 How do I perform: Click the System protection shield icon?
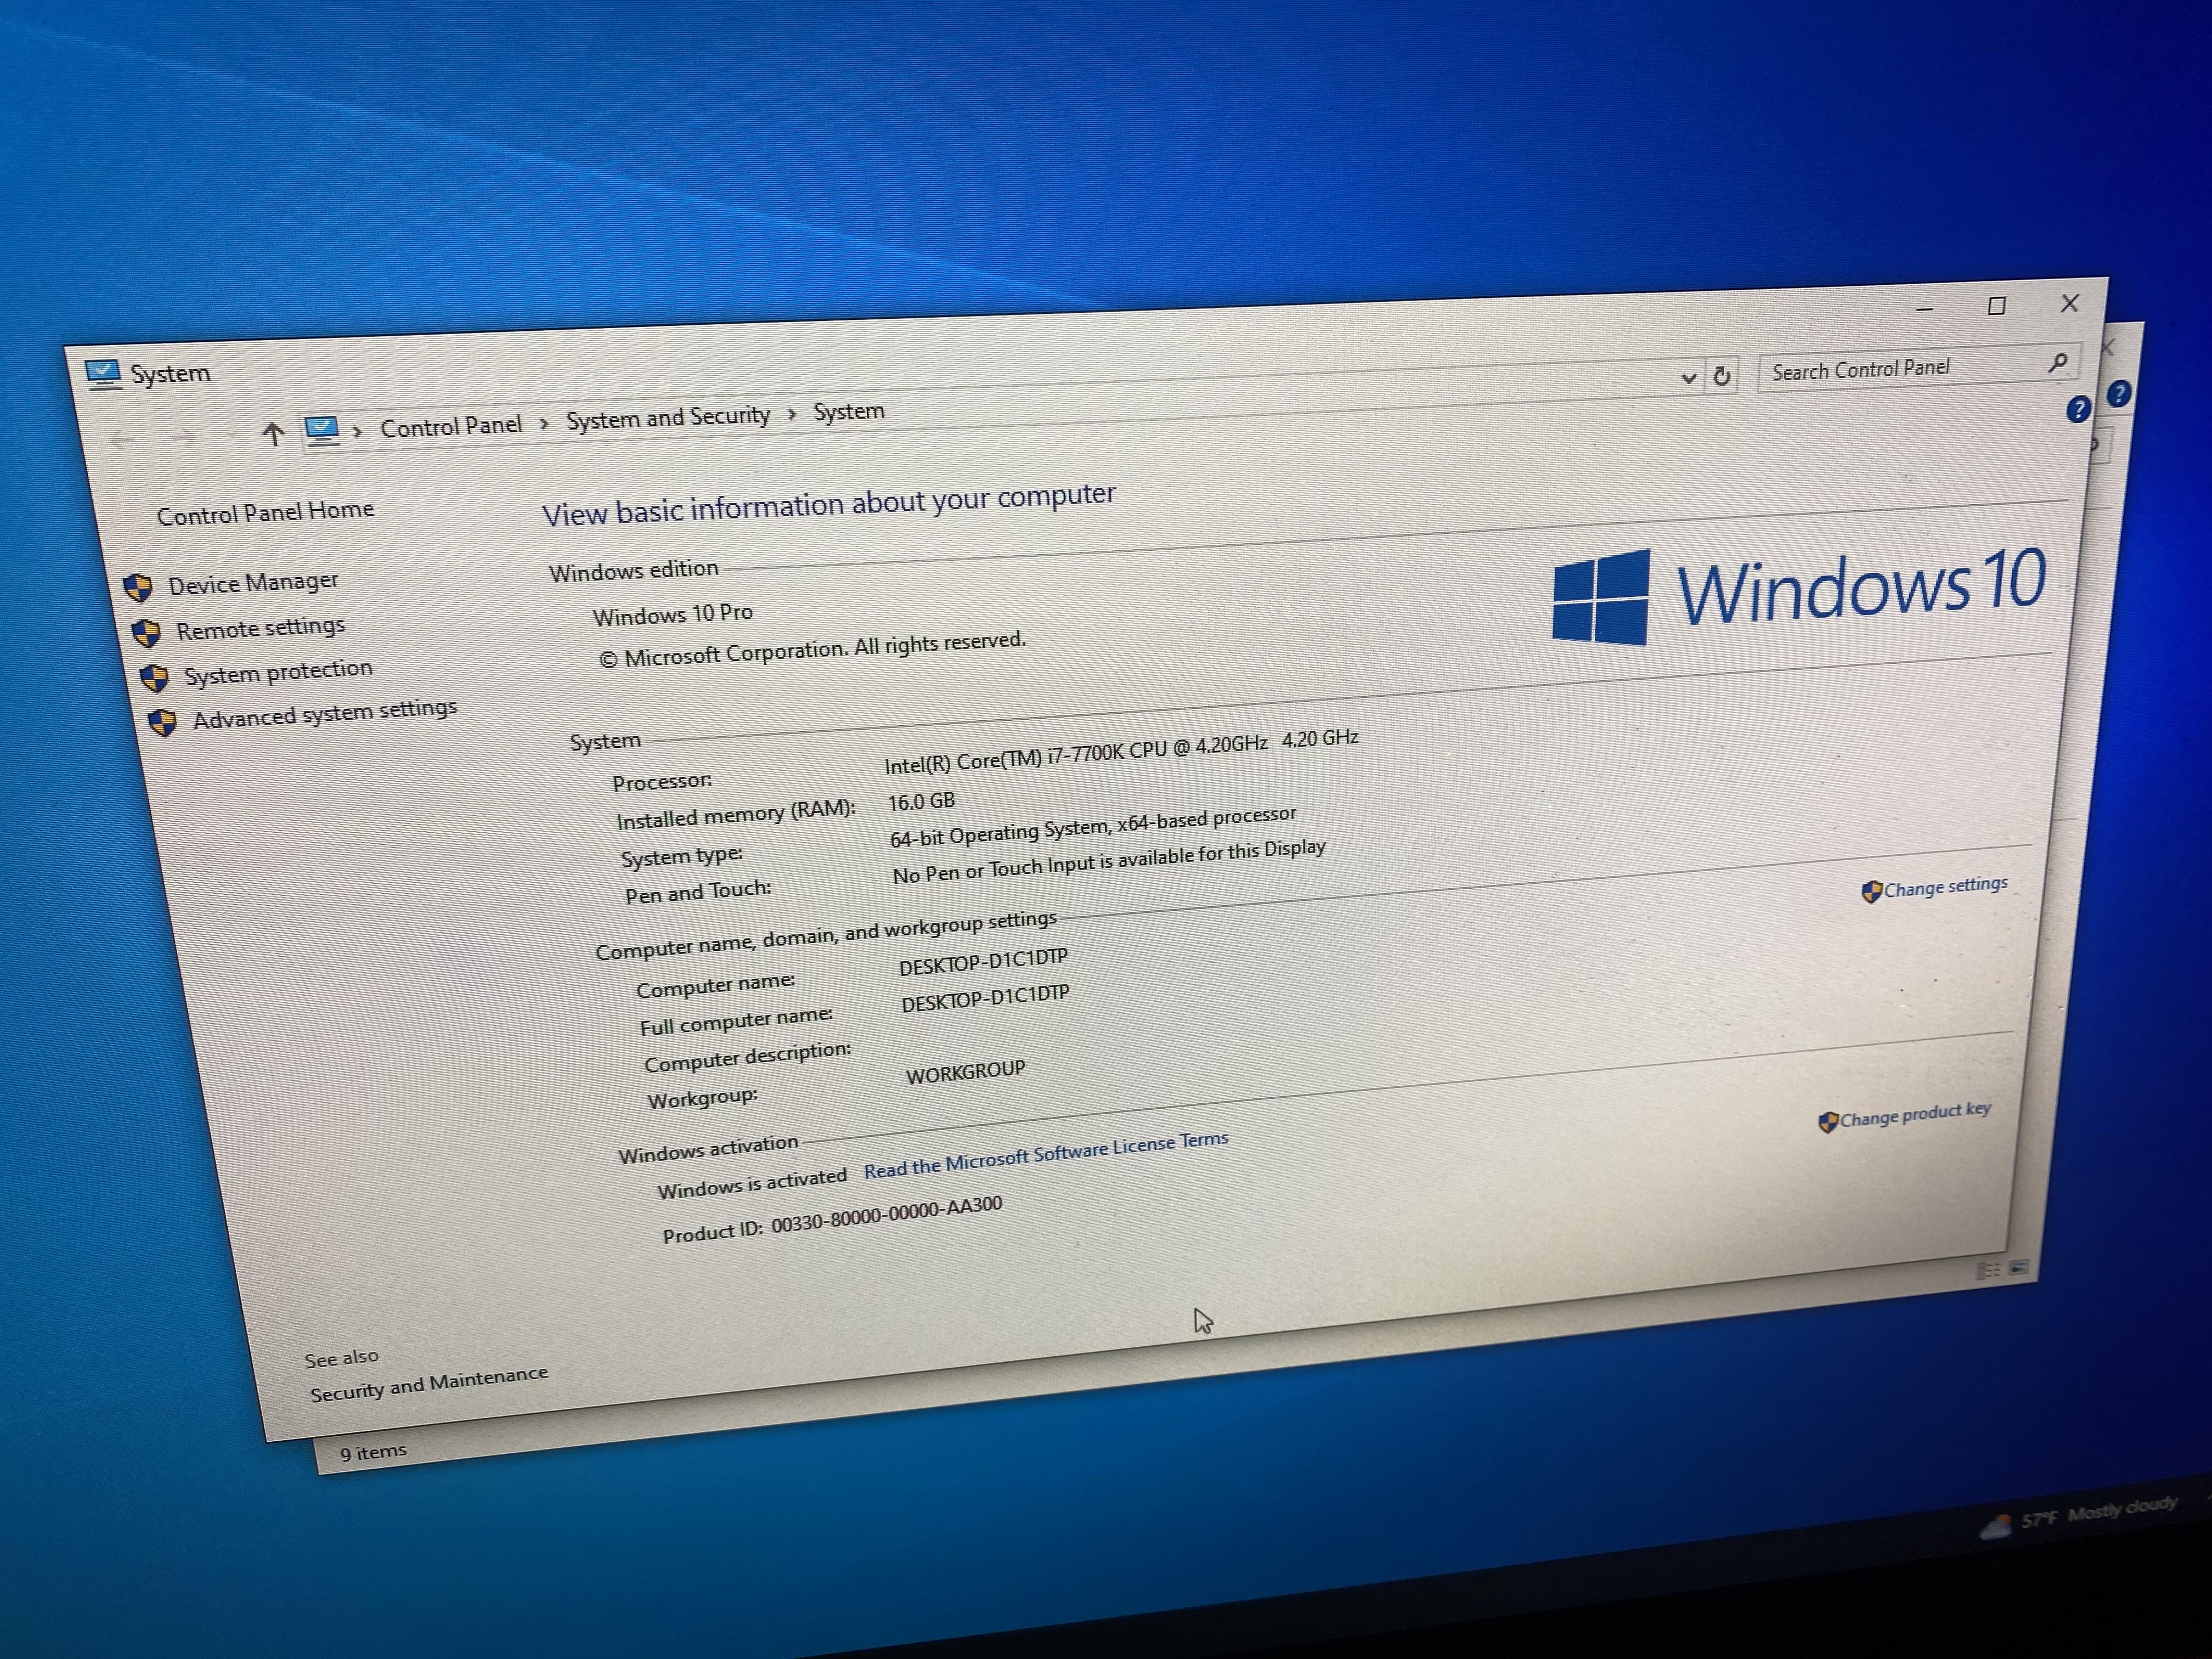coord(154,677)
